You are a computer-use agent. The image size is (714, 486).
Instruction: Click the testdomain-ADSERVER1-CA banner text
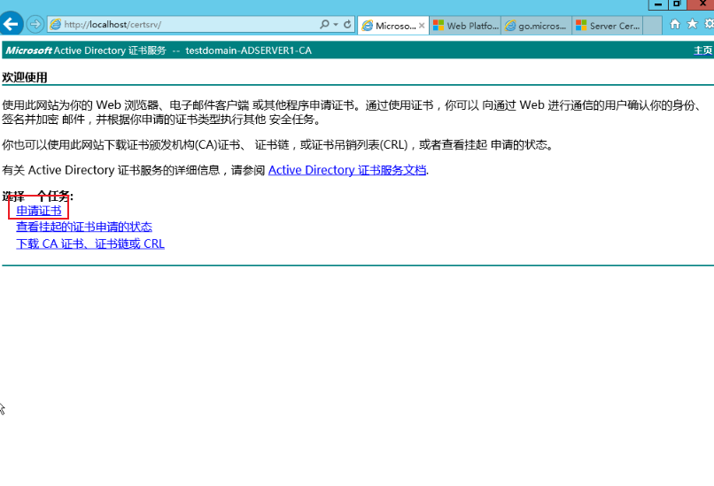coord(249,50)
